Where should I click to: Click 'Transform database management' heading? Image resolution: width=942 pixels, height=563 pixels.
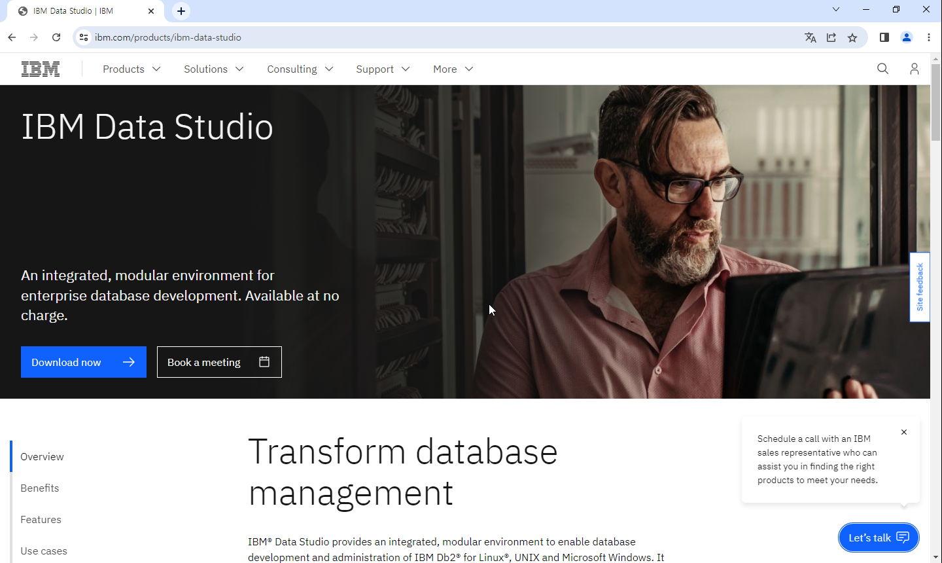[403, 472]
